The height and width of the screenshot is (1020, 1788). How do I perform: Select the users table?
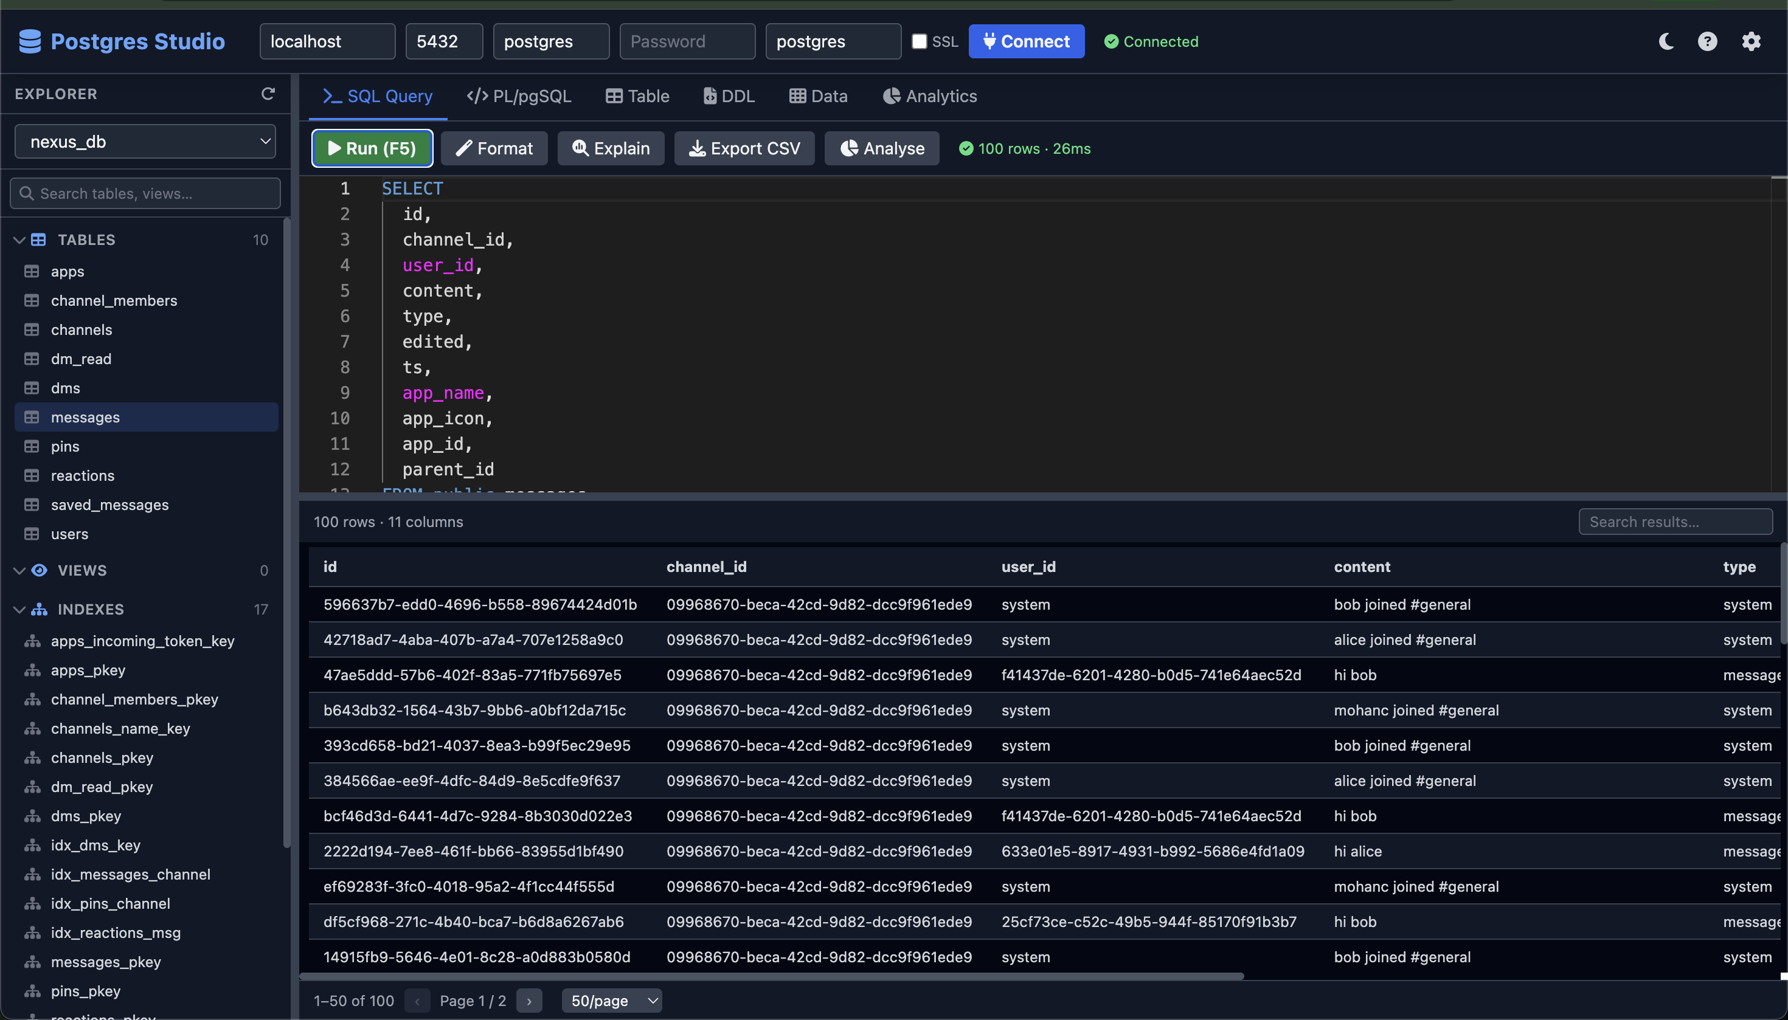pos(147,534)
